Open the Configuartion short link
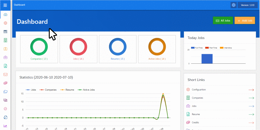Screen dimensions: 260x130 tap(199, 90)
